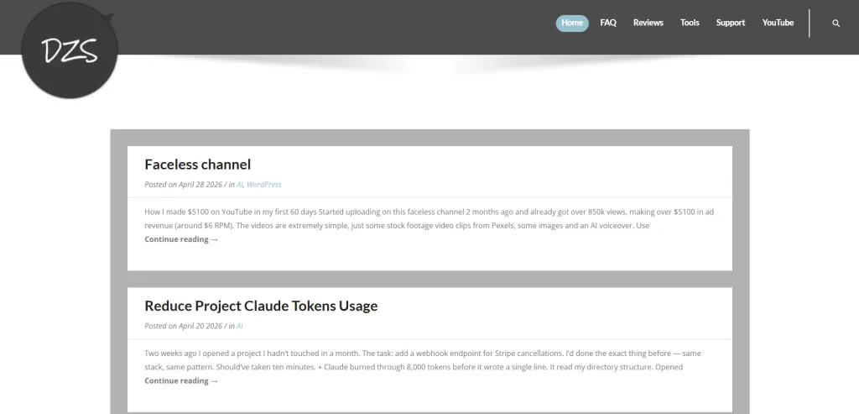Open the Support menu item
Image resolution: width=859 pixels, height=414 pixels.
(x=731, y=23)
